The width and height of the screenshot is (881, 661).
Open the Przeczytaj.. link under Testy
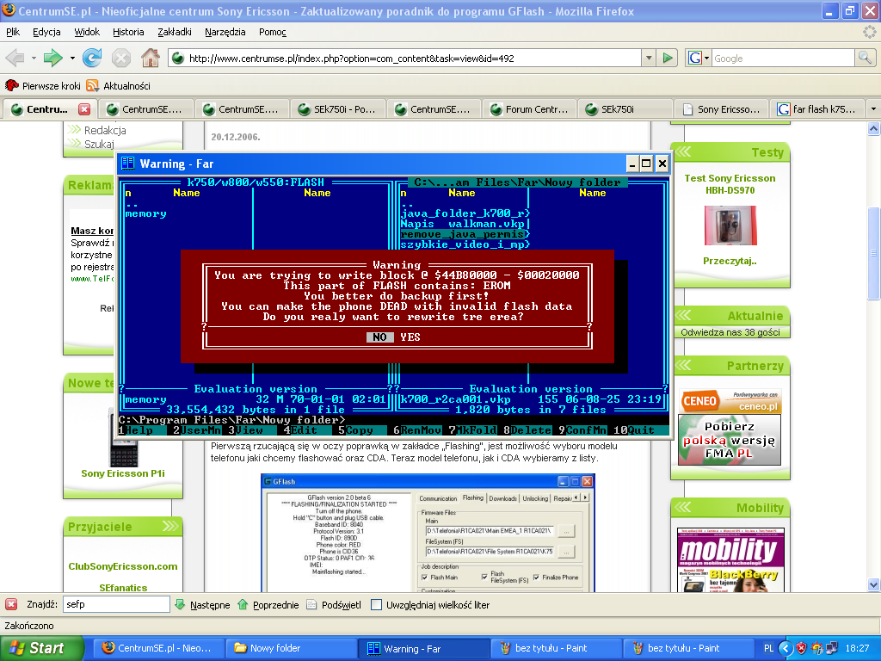[x=730, y=261]
